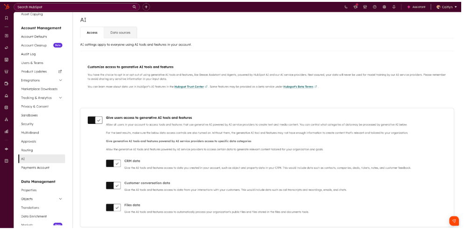Turn off Customer conversation data switch
The height and width of the screenshot is (230, 464).
point(113,186)
